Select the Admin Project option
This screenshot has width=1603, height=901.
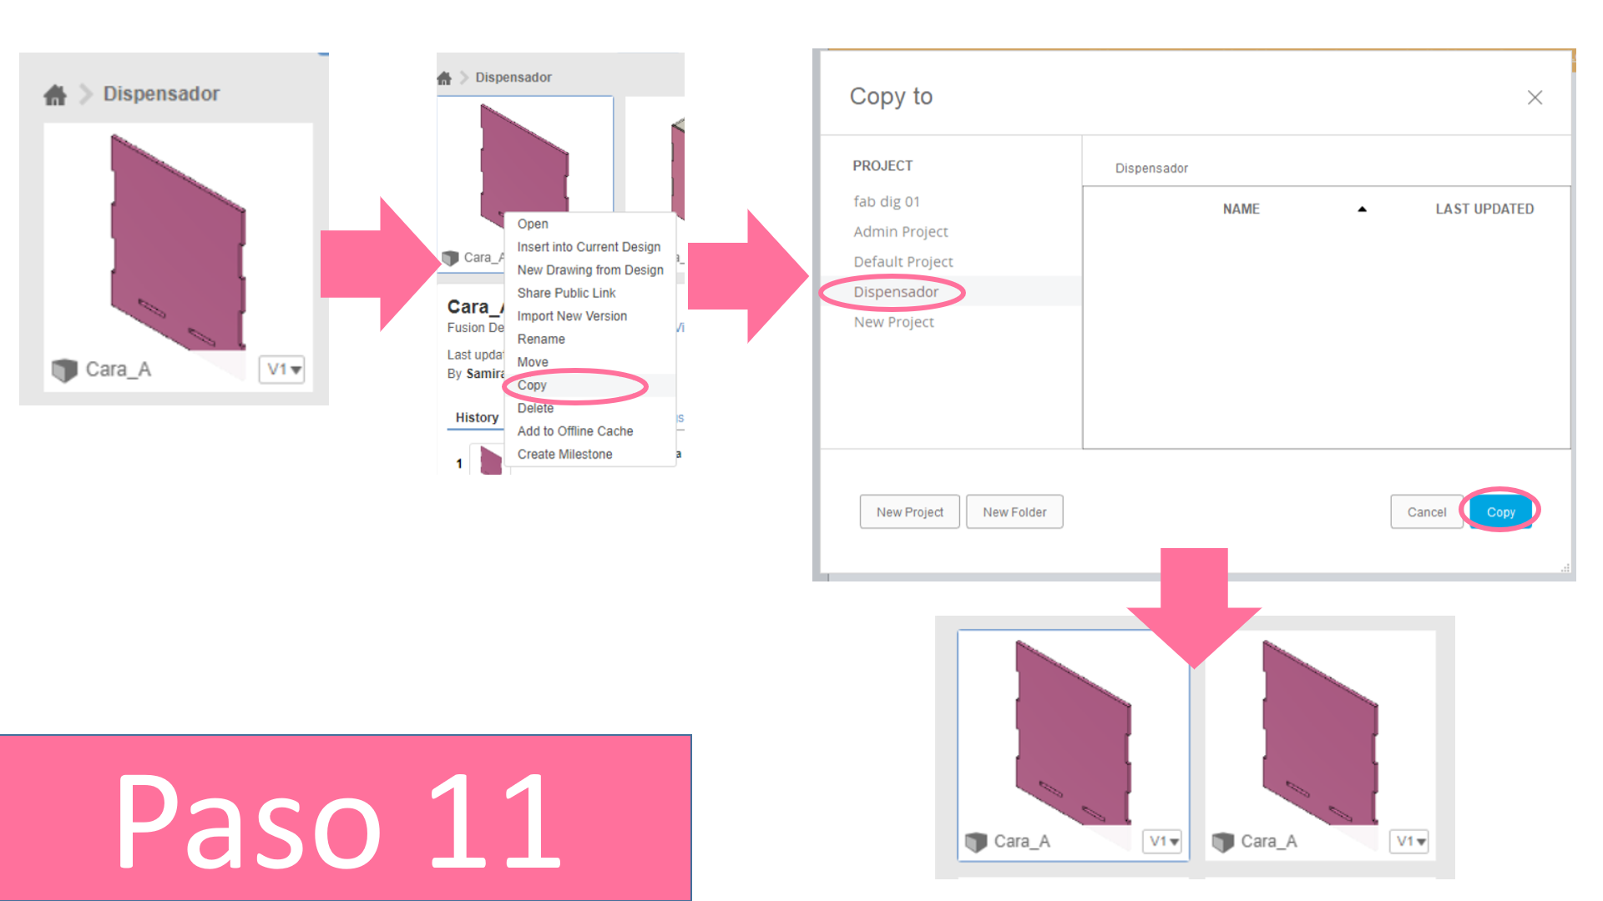tap(903, 231)
